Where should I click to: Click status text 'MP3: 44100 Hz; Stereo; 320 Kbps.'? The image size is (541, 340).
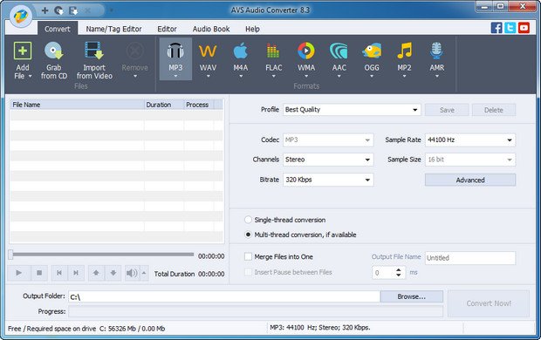click(320, 328)
